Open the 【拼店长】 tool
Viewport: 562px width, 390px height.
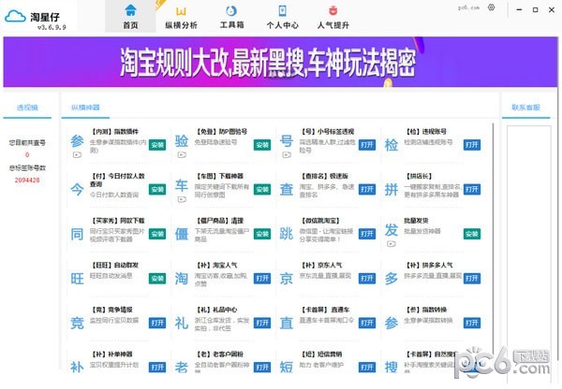(x=472, y=189)
